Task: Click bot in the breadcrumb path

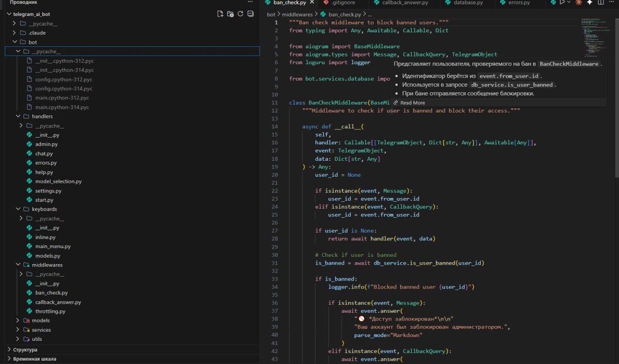Action: [x=271, y=14]
